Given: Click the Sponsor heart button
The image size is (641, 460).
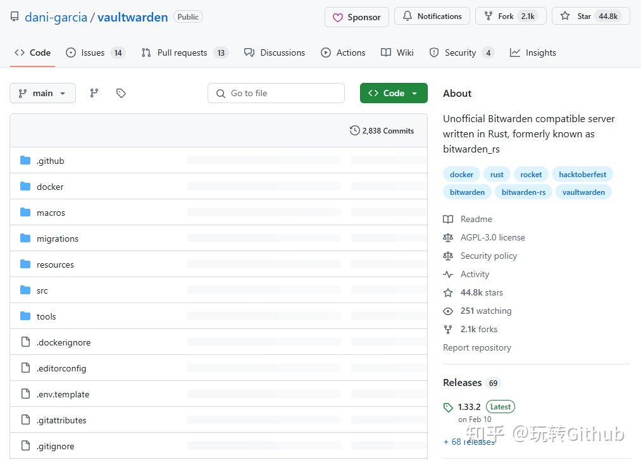Looking at the screenshot, I should 356,17.
